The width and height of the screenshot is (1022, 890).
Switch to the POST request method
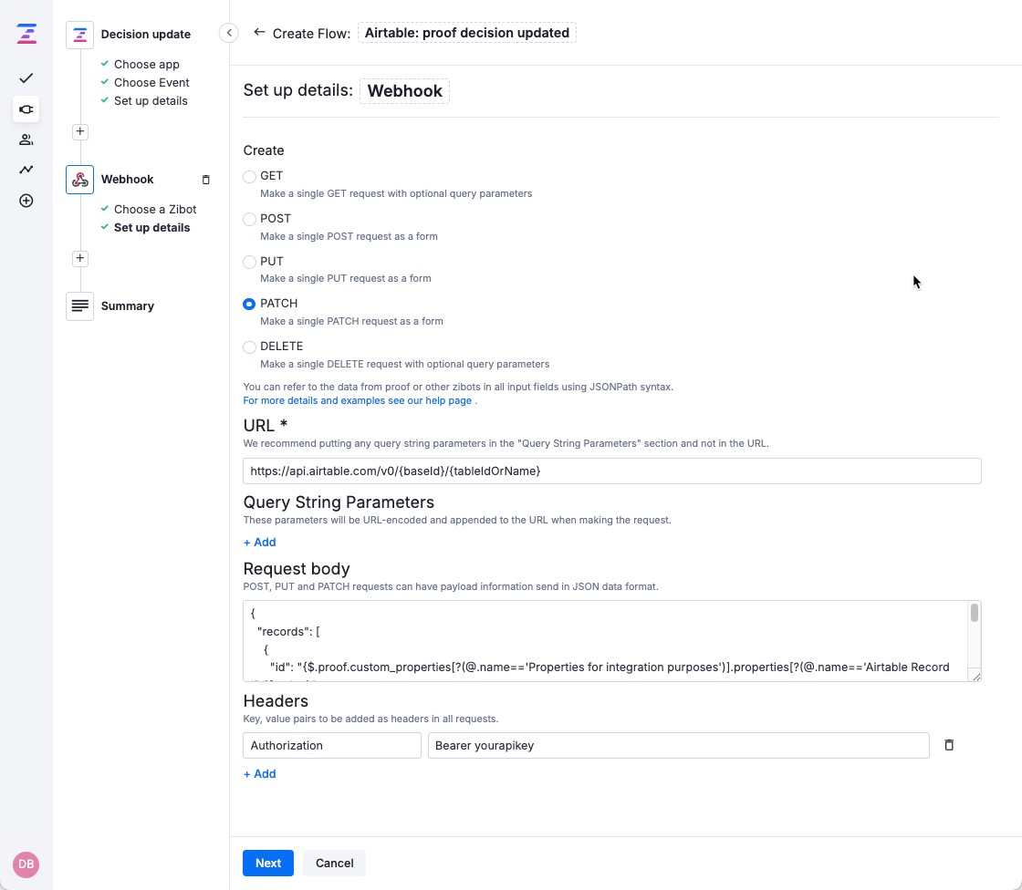tap(249, 219)
